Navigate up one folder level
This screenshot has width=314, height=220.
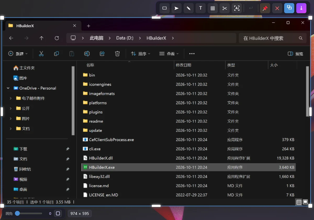tap(41, 38)
